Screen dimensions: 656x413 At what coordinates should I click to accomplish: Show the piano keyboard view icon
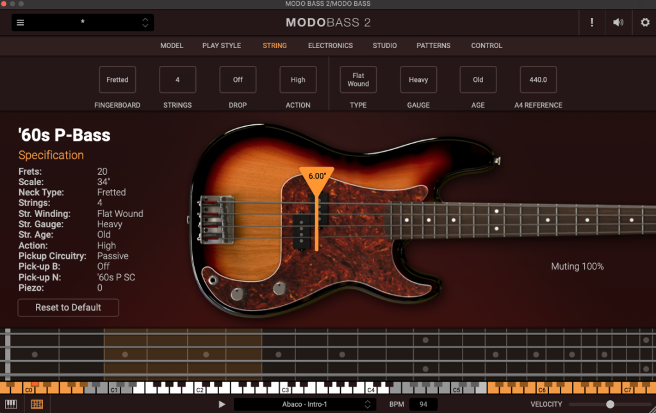[11, 404]
